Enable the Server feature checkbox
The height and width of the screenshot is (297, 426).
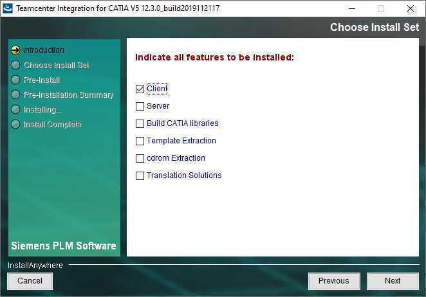click(x=140, y=106)
